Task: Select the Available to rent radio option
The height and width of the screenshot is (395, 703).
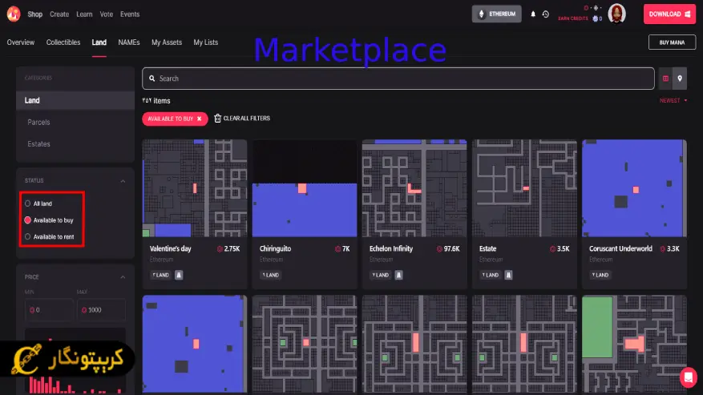Action: (x=28, y=236)
